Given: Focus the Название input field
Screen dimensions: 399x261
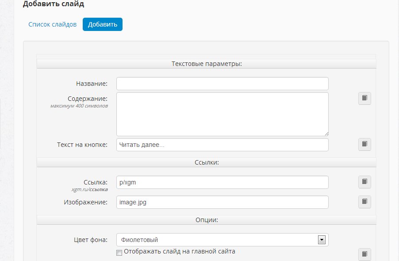Looking at the screenshot, I should (223, 84).
